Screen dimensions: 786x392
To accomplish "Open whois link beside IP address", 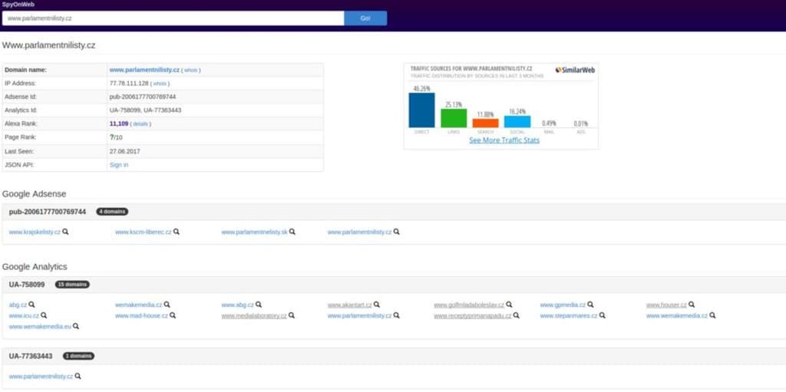I will [160, 84].
